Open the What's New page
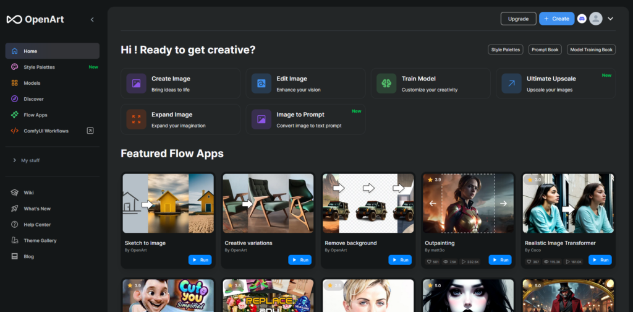This screenshot has height=312, width=633. point(37,209)
